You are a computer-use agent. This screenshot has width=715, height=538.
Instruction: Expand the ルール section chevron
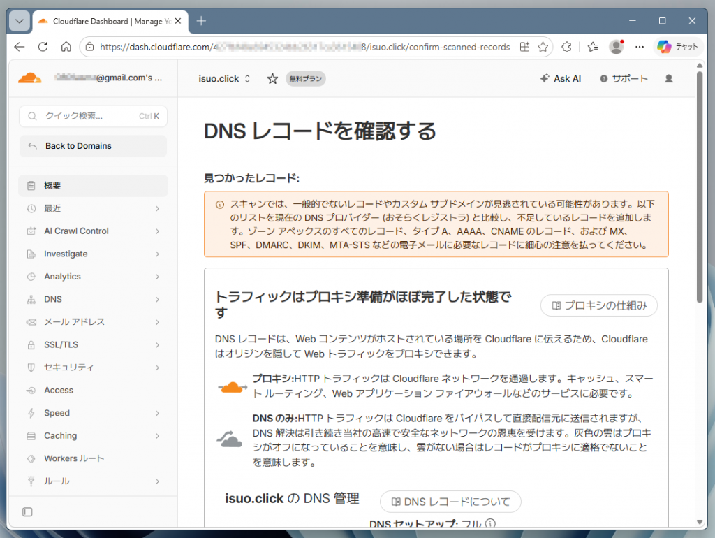point(157,481)
